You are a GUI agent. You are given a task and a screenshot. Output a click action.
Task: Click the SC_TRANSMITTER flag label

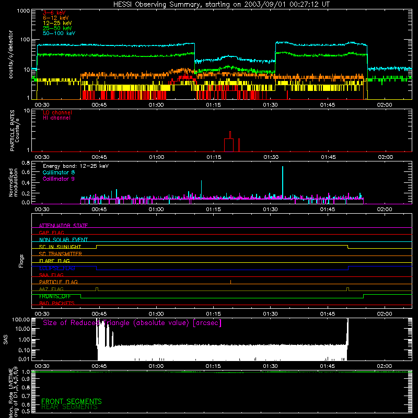pyautogui.click(x=61, y=253)
